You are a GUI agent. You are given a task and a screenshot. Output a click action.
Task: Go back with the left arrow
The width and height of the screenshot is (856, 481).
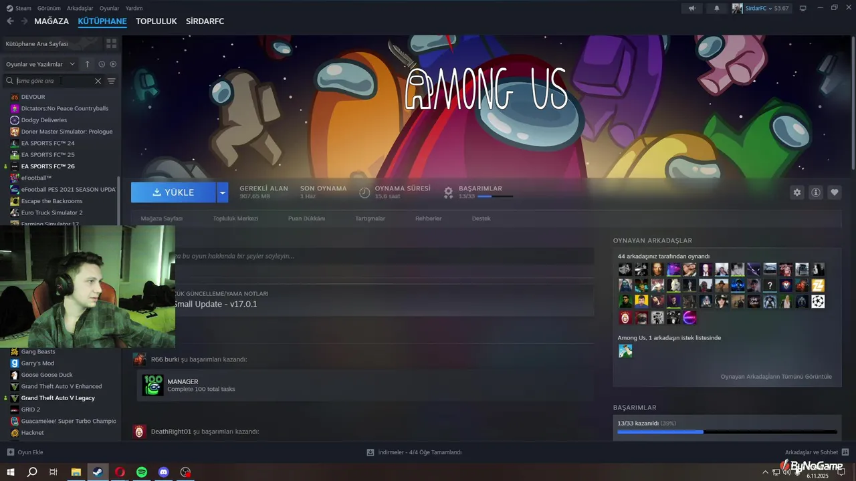10,21
